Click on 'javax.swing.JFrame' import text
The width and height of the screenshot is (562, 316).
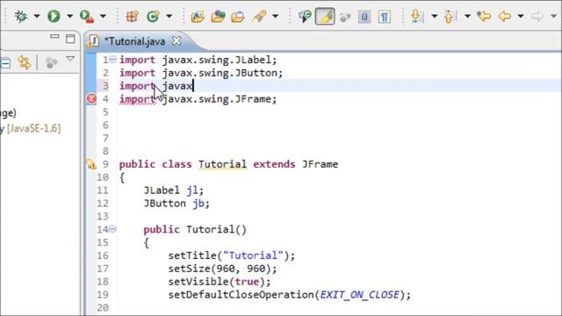click(216, 99)
